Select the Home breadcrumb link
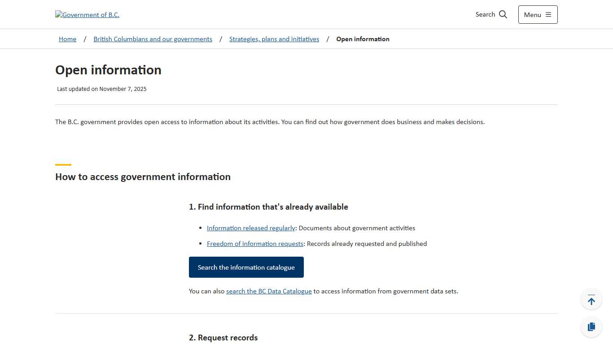613x344 pixels. pos(67,39)
